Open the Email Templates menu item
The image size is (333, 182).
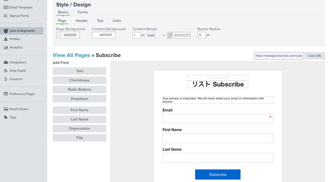22,7
